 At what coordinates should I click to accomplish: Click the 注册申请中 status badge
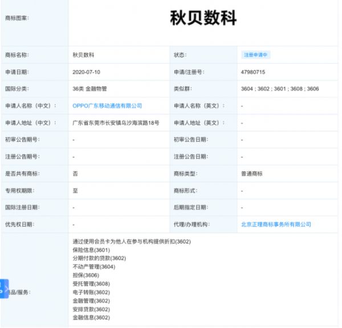tap(256, 55)
